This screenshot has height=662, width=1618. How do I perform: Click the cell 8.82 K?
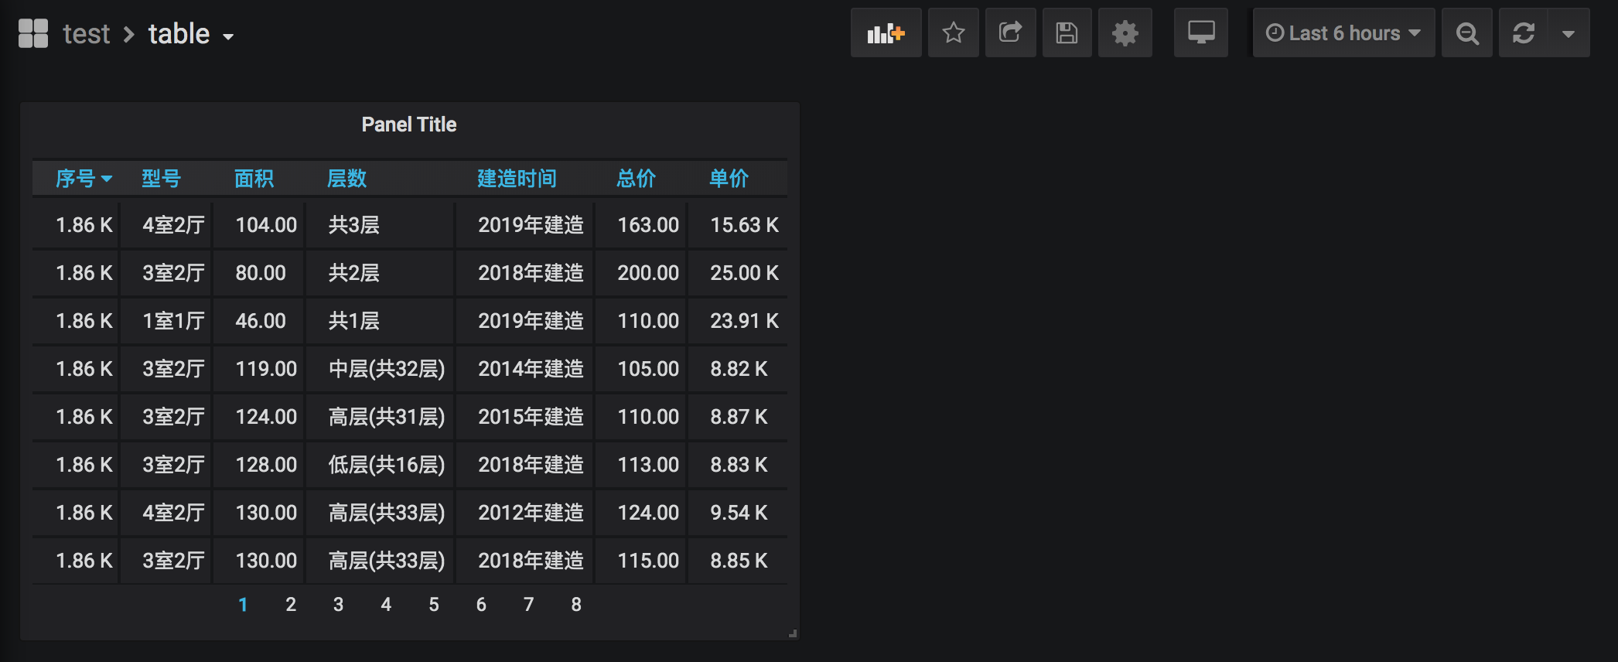[x=738, y=369]
